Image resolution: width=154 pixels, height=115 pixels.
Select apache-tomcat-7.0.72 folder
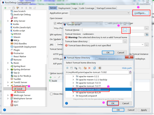tap(90, 83)
